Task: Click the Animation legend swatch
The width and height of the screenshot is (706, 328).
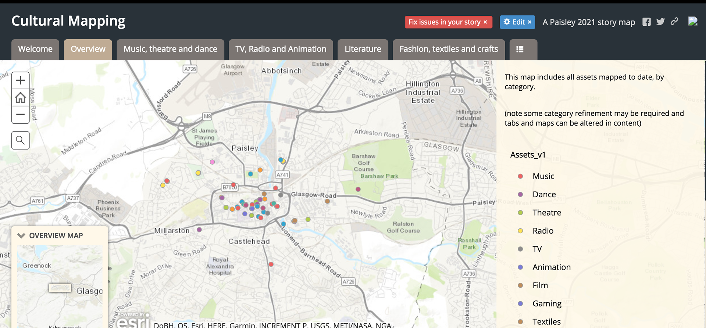Action: [520, 267]
